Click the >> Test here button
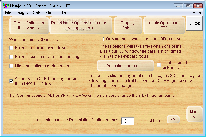 click(x=173, y=119)
